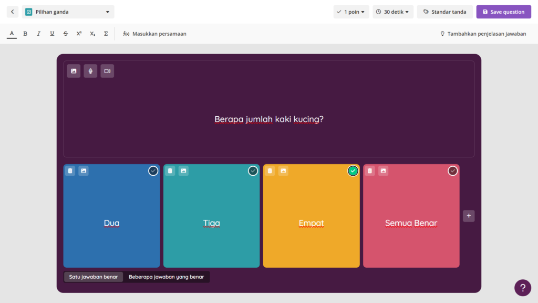
Task: Go back using the left arrow button
Action: coord(13,12)
